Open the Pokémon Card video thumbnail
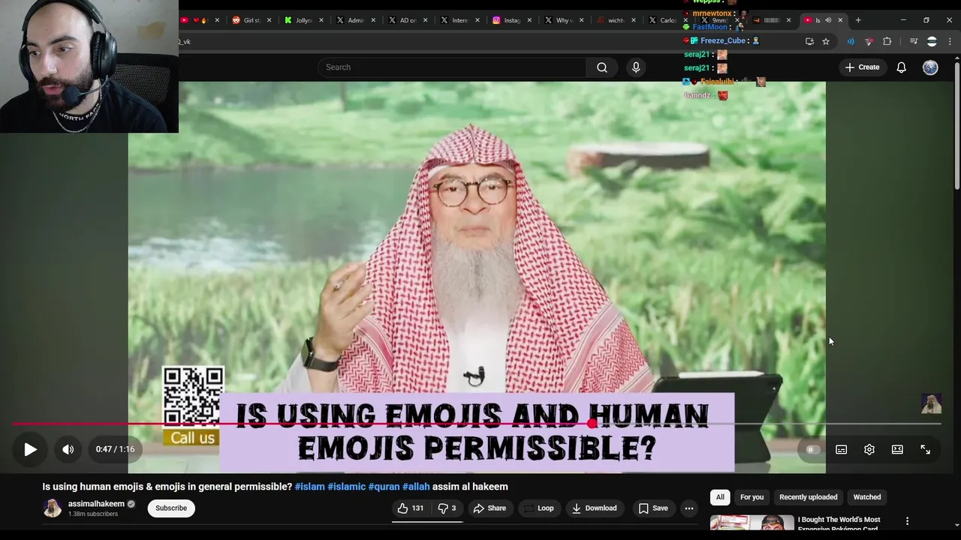This screenshot has width=961, height=540. tap(752, 523)
